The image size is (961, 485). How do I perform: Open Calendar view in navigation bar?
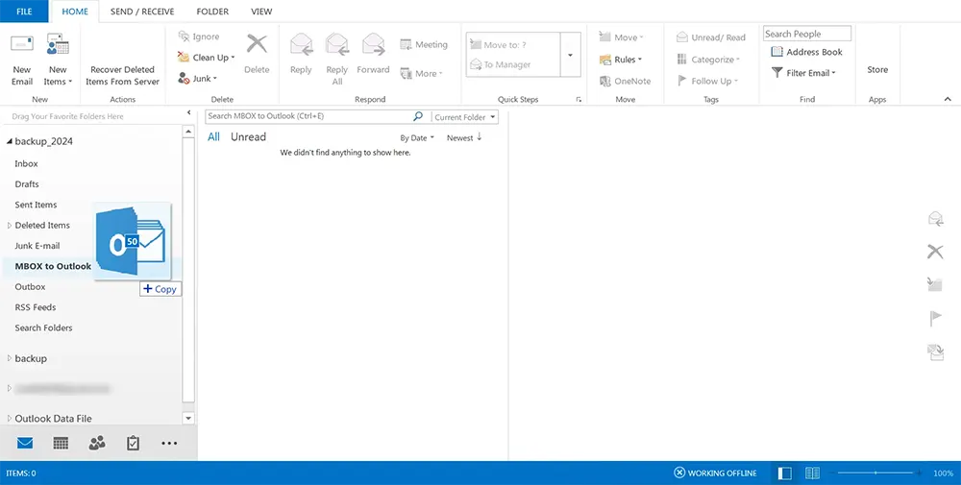click(x=61, y=443)
